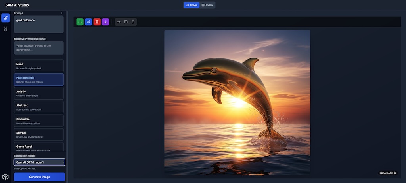The width and height of the screenshot is (406, 183).
Task: Select the arrow annotation tool
Action: tap(119, 22)
